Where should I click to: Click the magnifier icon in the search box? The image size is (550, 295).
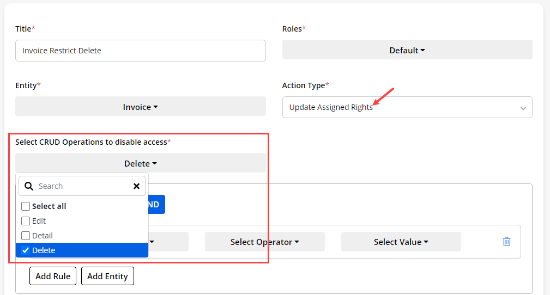coord(29,186)
